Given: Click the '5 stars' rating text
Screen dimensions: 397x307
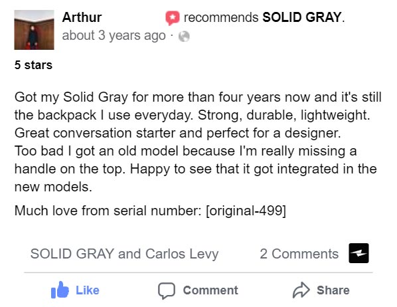Looking at the screenshot, I should (33, 65).
